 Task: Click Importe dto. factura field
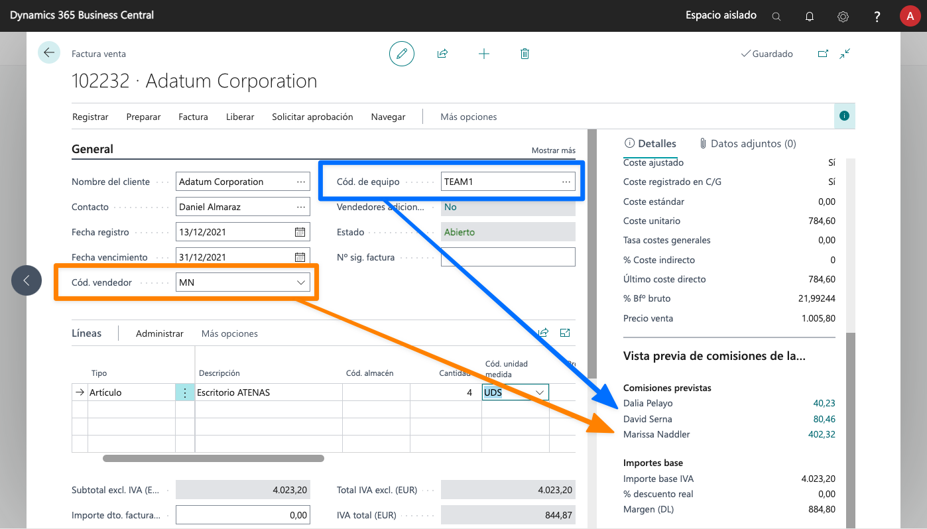(x=243, y=515)
